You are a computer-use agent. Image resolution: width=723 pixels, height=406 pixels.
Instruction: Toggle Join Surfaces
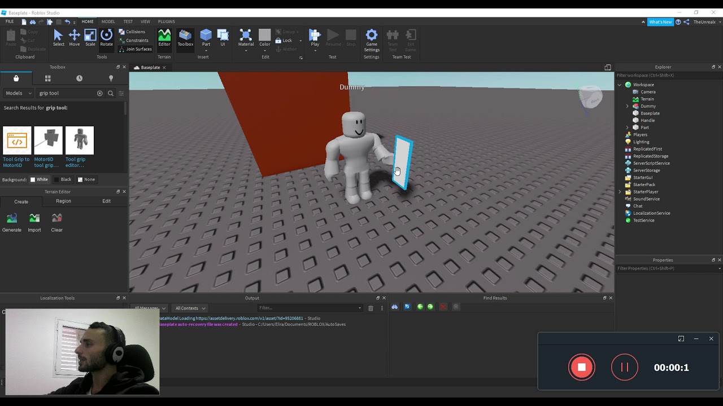click(135, 49)
